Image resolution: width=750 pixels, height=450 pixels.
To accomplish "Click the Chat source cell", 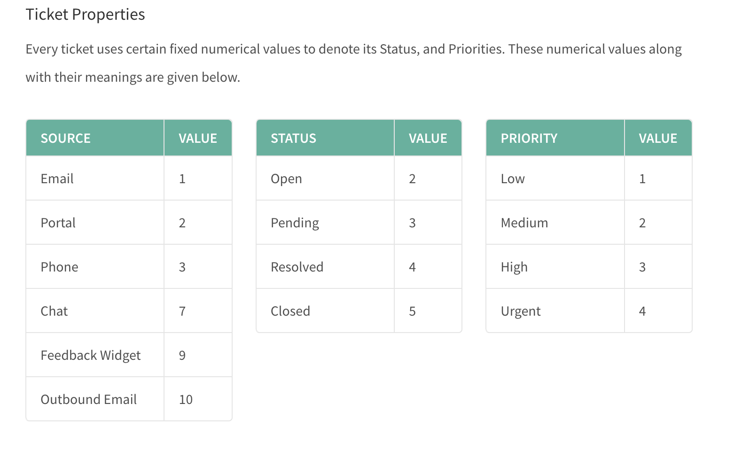I will (x=95, y=311).
